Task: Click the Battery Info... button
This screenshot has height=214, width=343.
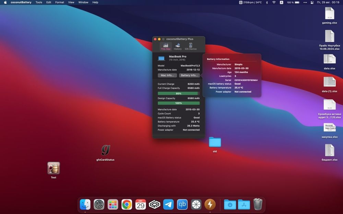Action: (x=189, y=75)
